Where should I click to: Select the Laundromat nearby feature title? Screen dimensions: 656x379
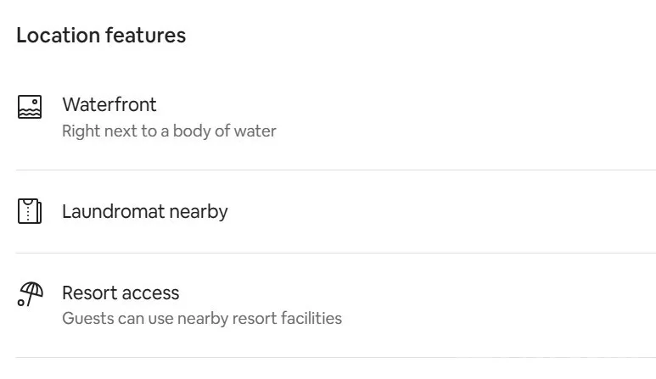point(145,211)
